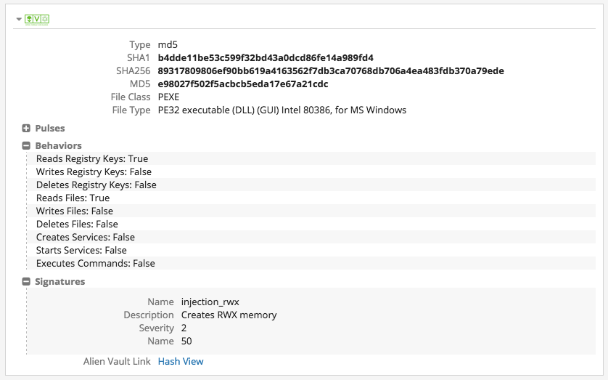Collapse the Signatures section minus icon

pyautogui.click(x=26, y=282)
